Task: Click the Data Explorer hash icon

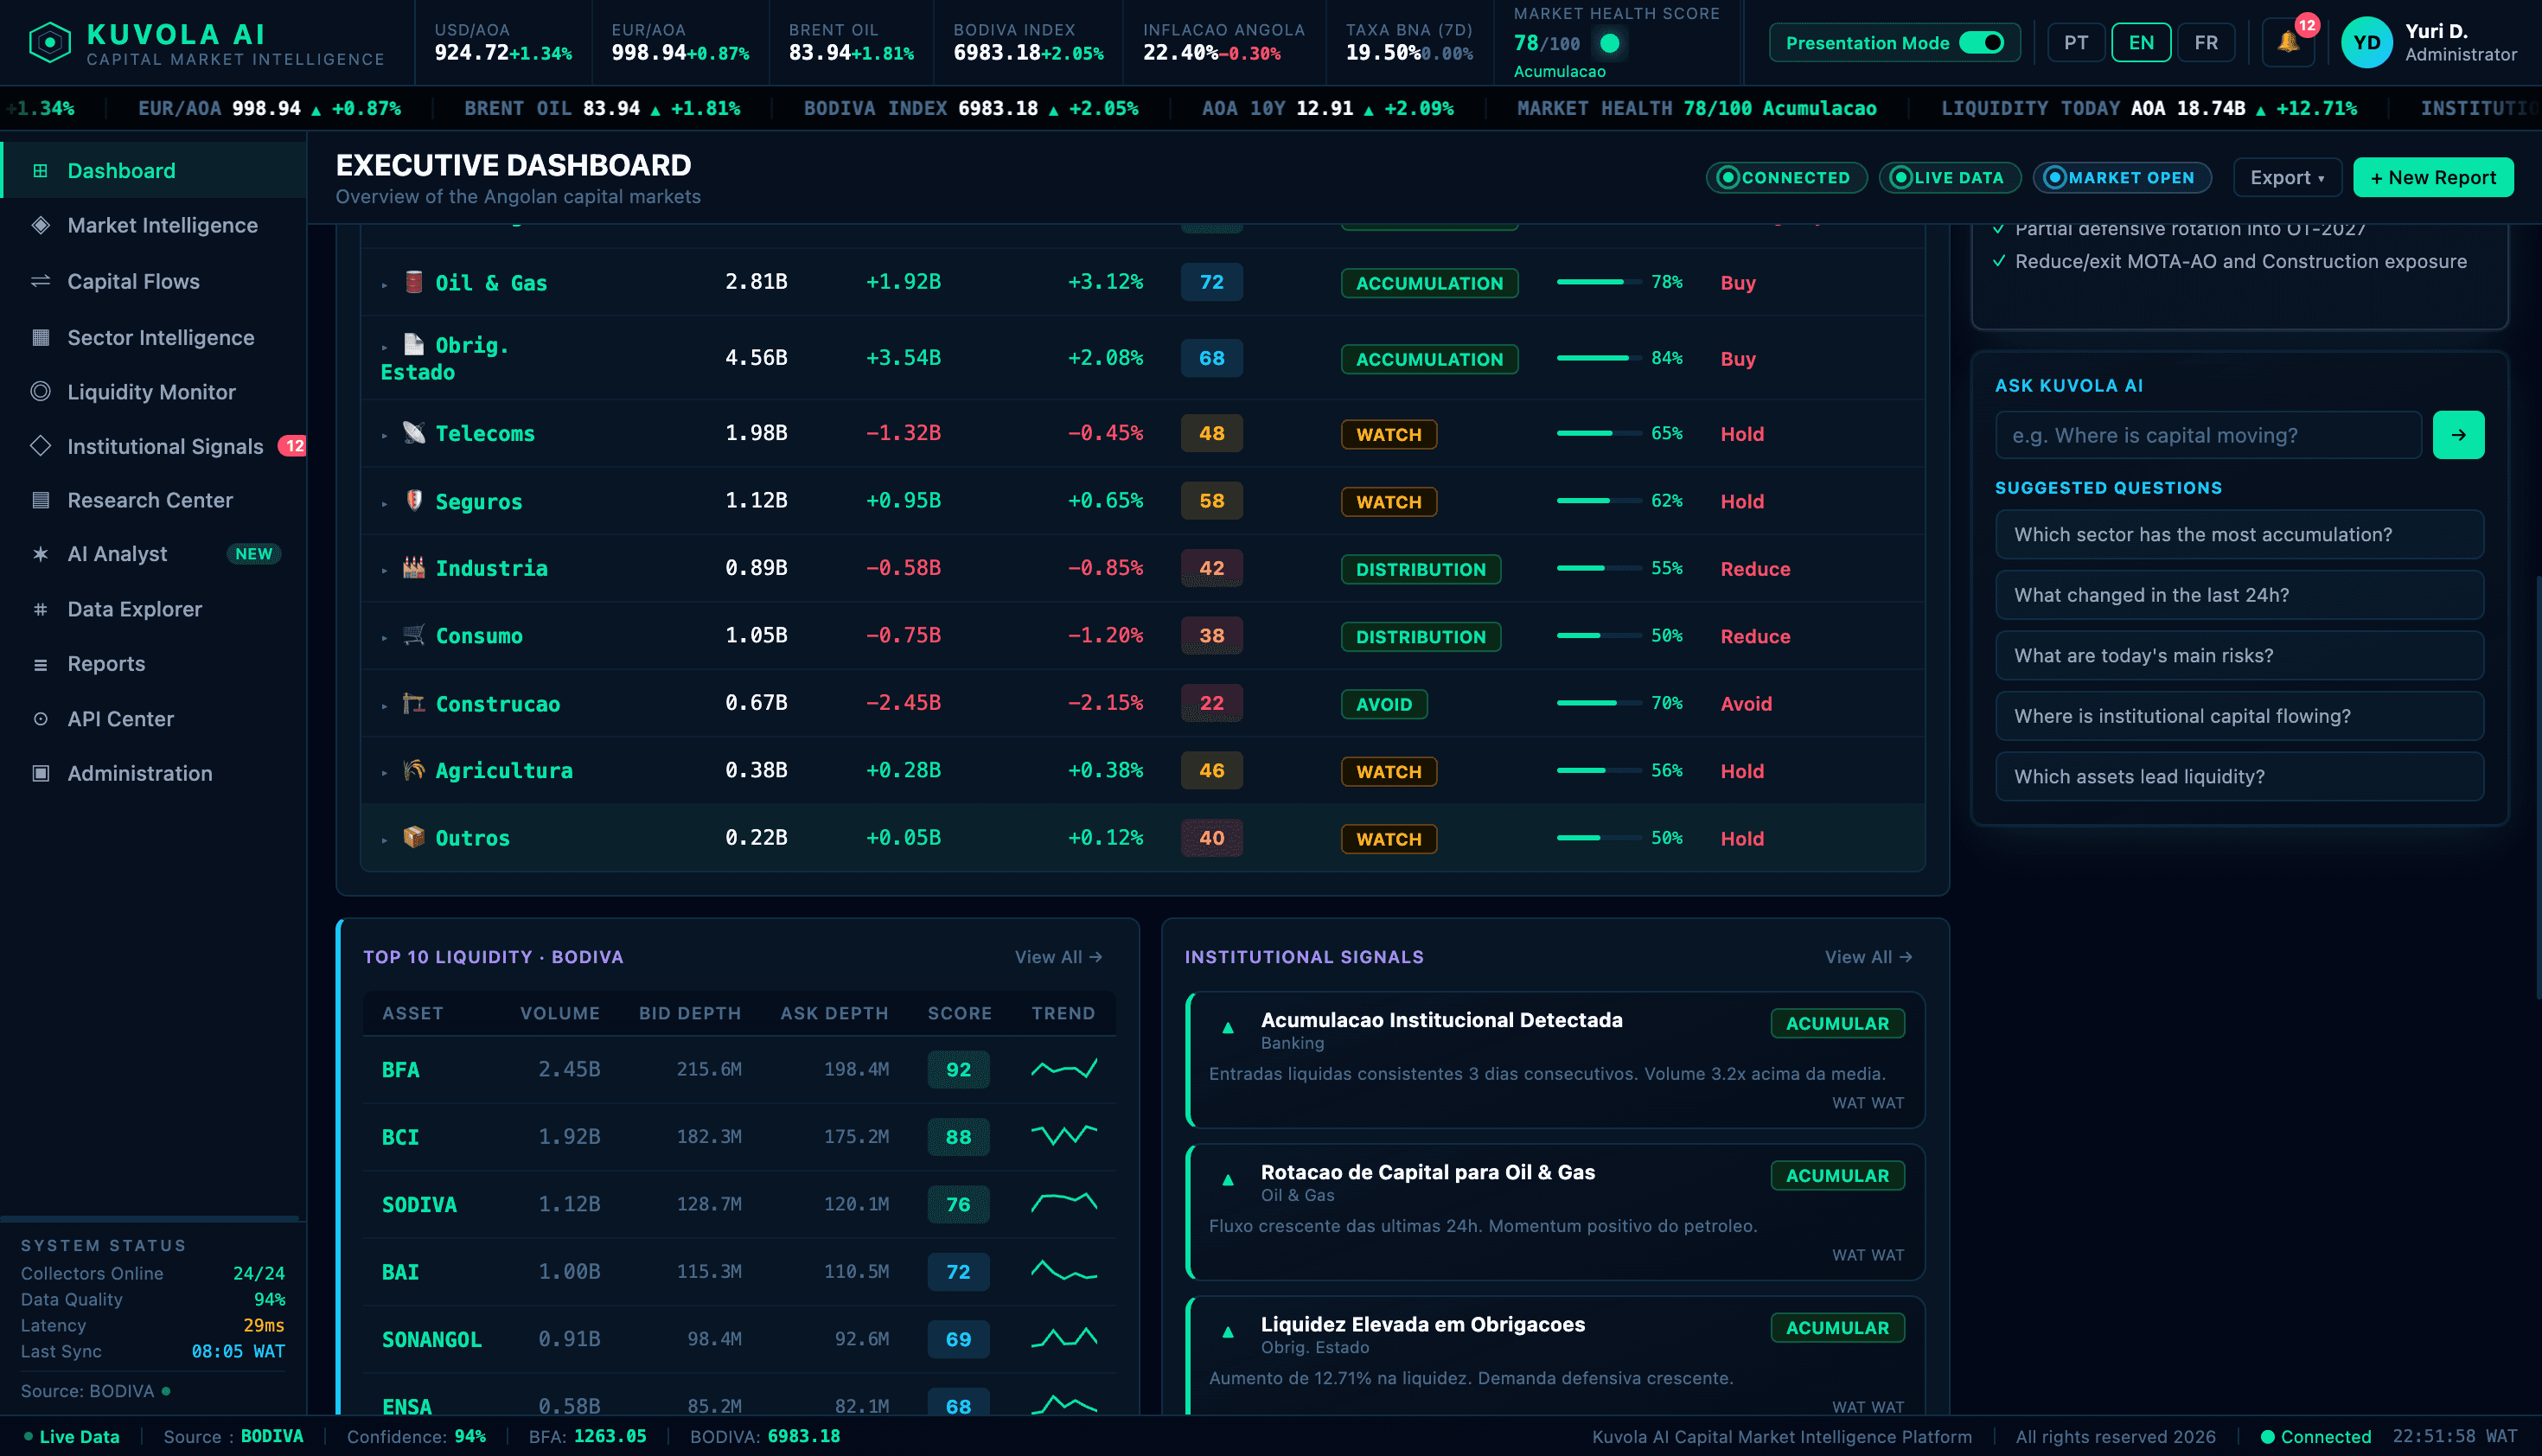Action: tap(41, 609)
